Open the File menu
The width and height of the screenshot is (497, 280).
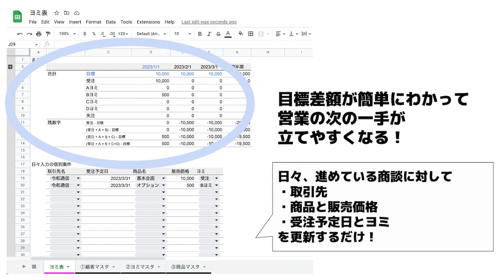(33, 22)
